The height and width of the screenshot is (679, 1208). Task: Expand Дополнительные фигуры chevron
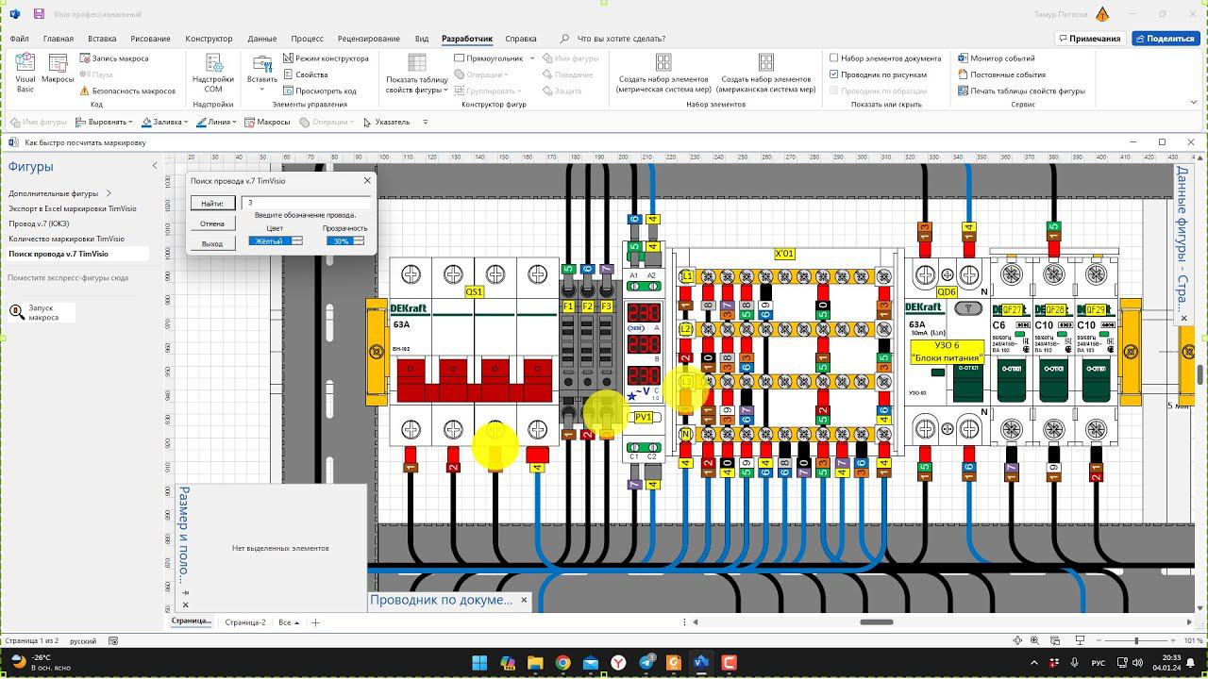[109, 193]
